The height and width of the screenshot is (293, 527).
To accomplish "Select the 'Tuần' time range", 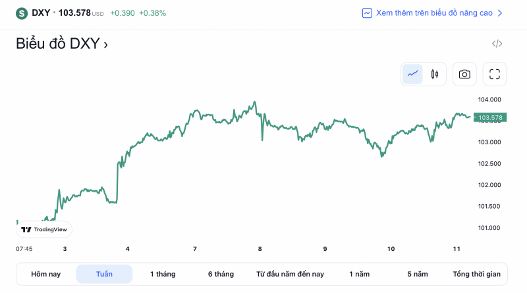I will point(104,274).
